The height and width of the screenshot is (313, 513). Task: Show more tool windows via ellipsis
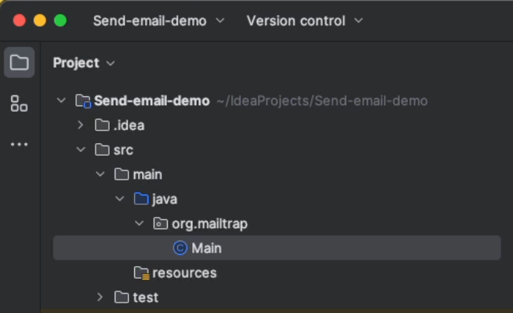coord(19,145)
